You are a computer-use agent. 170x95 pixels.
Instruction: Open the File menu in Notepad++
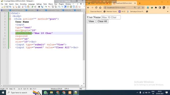(2, 4)
